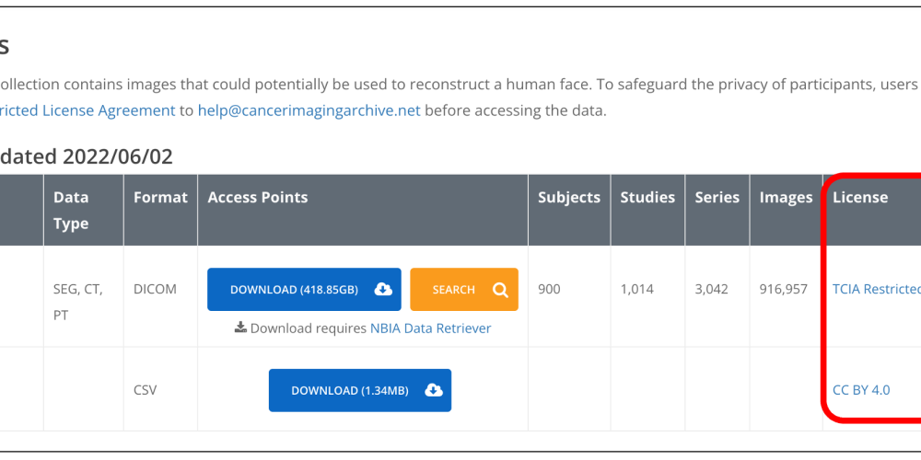Click the cloud download icon on the 418.85GB button
The height and width of the screenshot is (460, 921).
click(x=383, y=289)
